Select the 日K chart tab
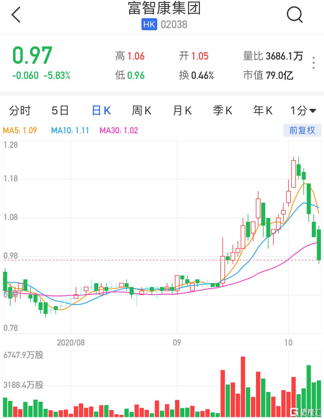The image size is (324, 419). pyautogui.click(x=101, y=111)
